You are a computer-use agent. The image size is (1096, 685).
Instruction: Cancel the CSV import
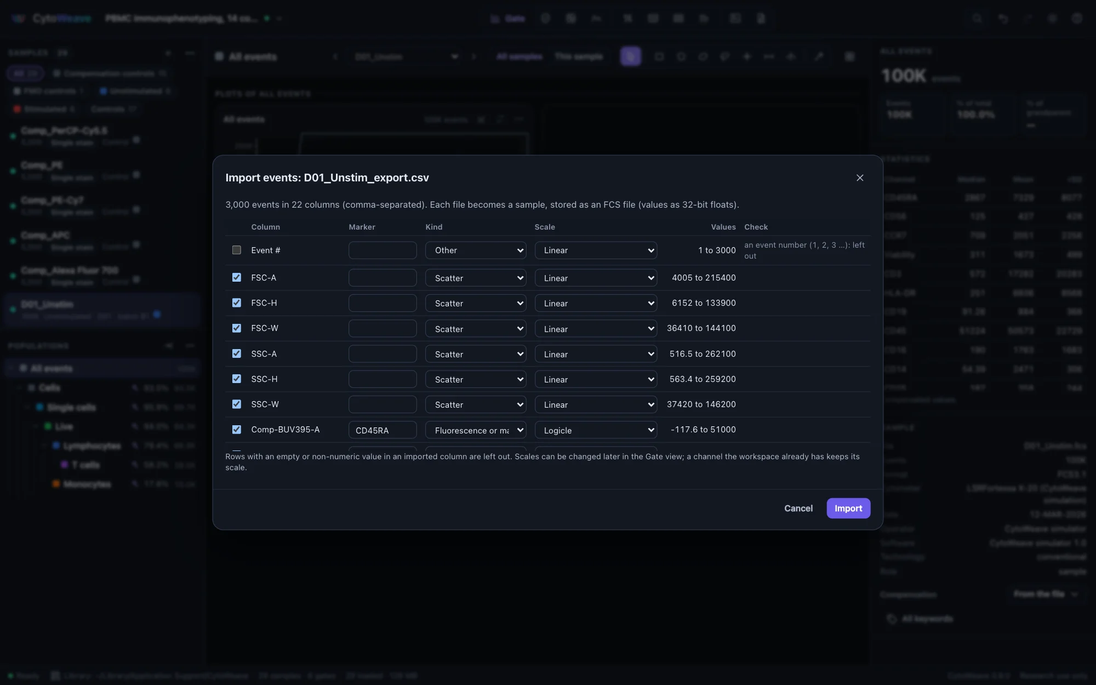click(798, 508)
